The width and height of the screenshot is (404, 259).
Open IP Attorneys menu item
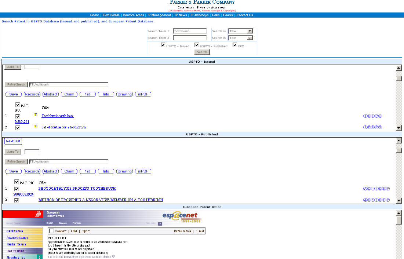pos(199,15)
